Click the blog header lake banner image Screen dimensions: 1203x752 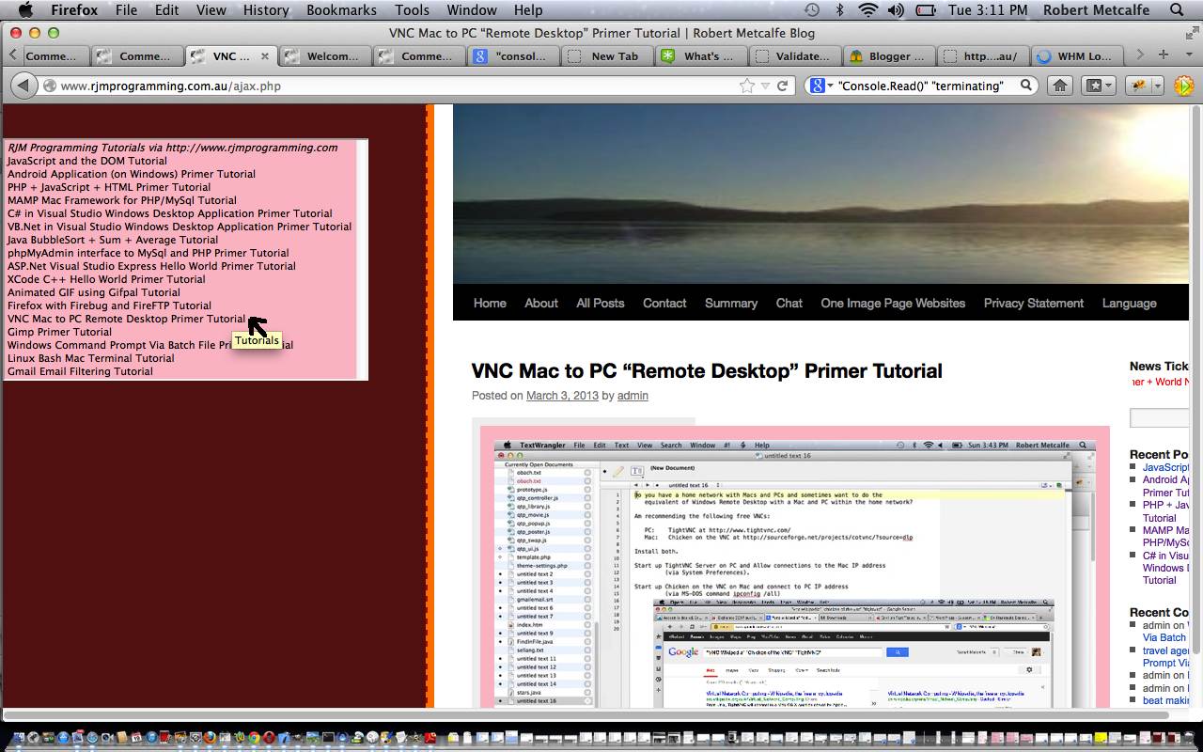coord(822,194)
